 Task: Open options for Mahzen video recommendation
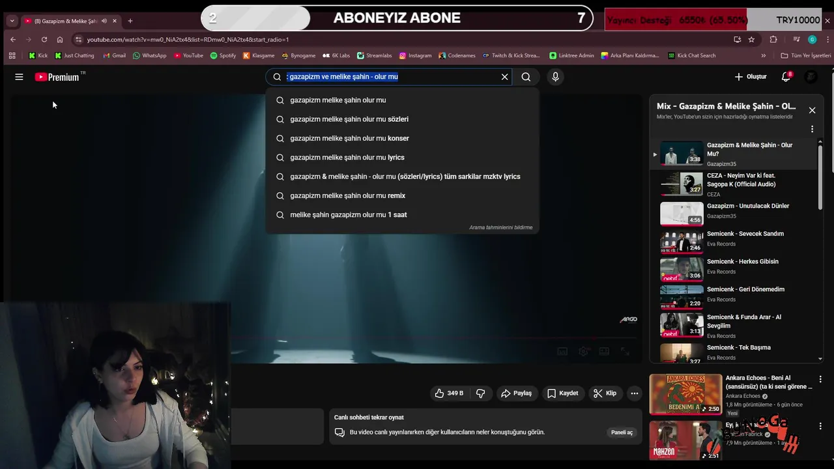pyautogui.click(x=820, y=426)
